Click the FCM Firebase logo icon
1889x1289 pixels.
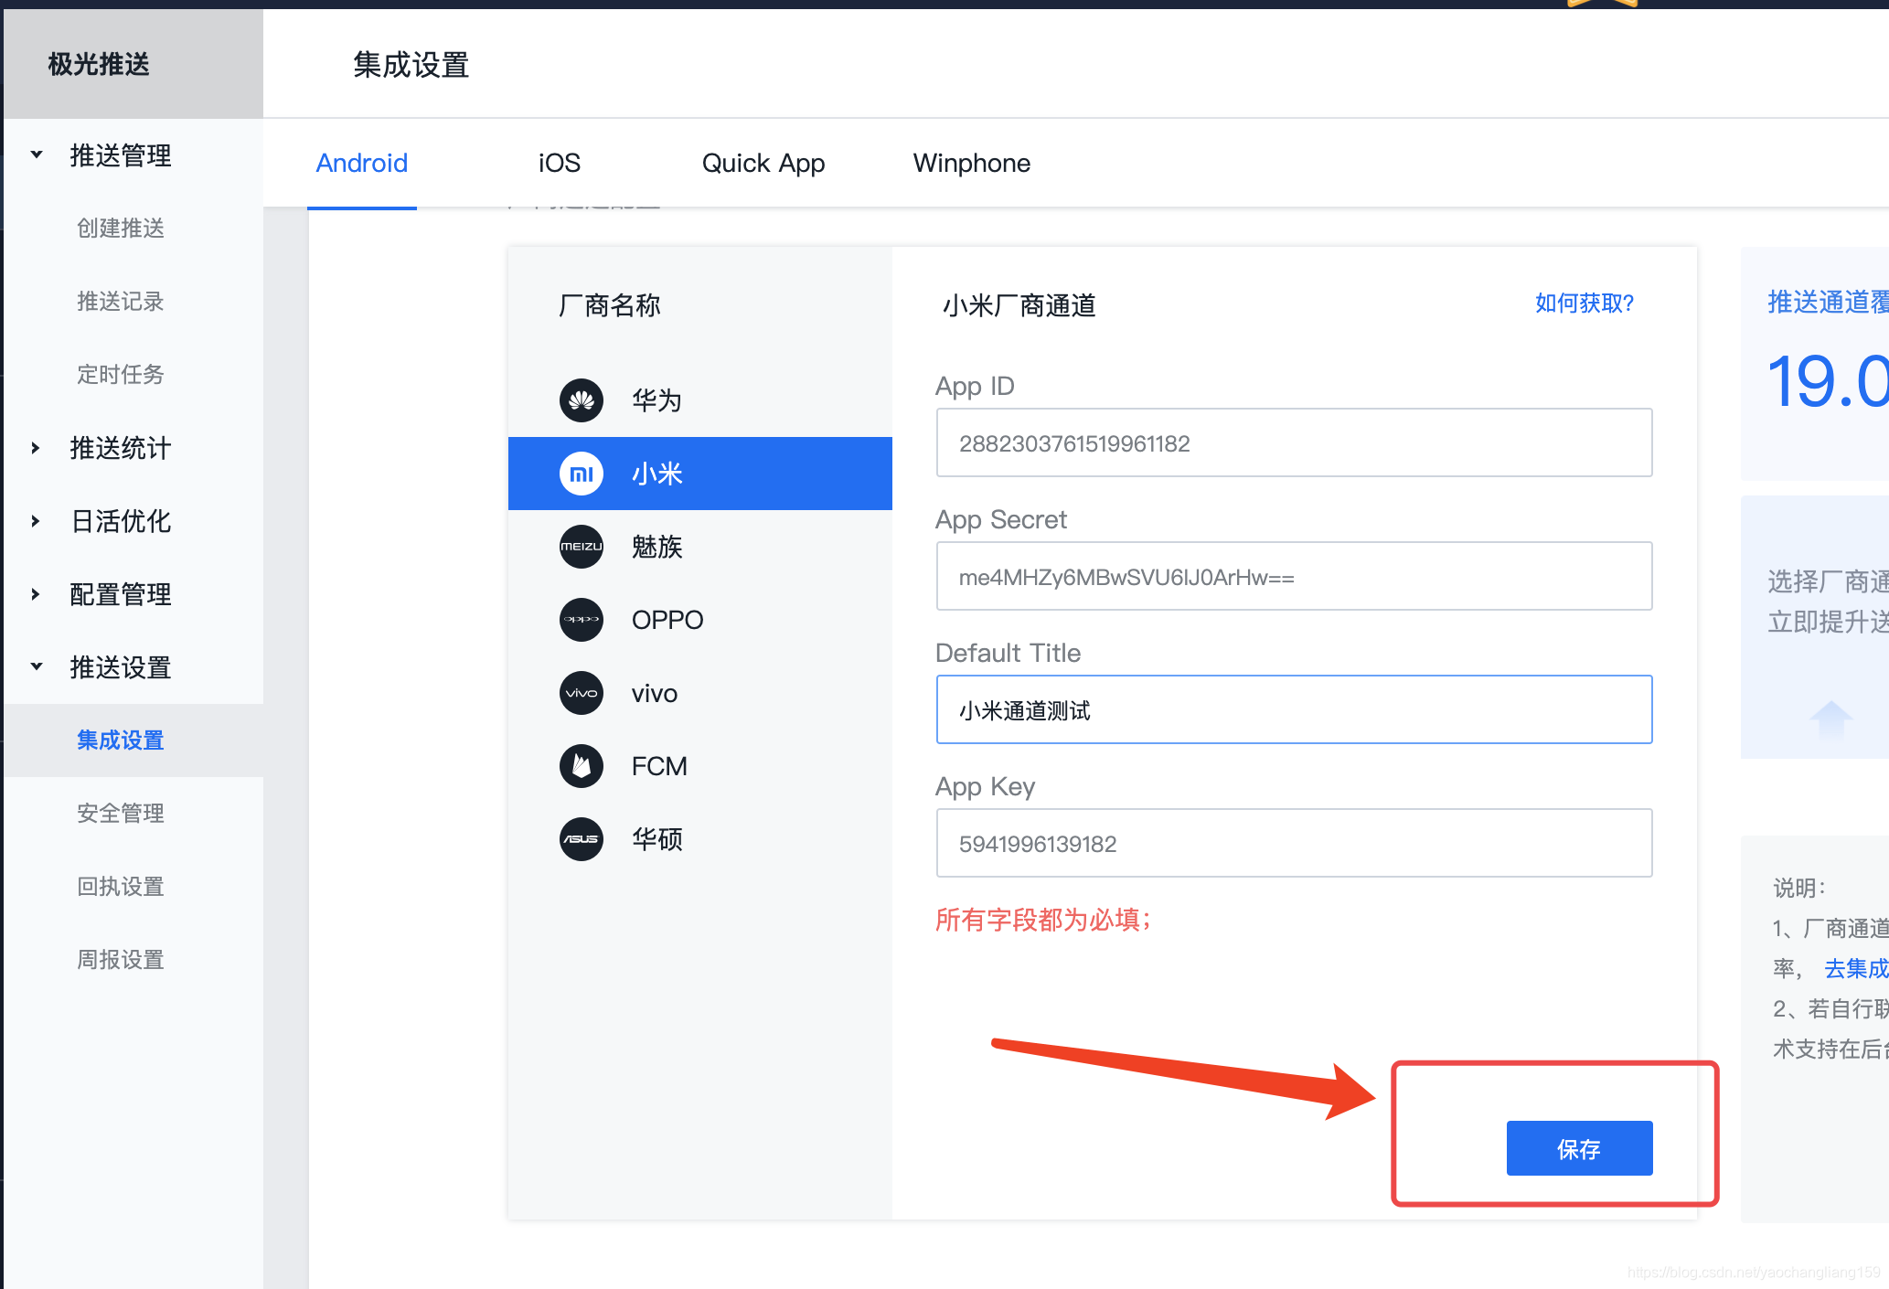[x=582, y=766]
